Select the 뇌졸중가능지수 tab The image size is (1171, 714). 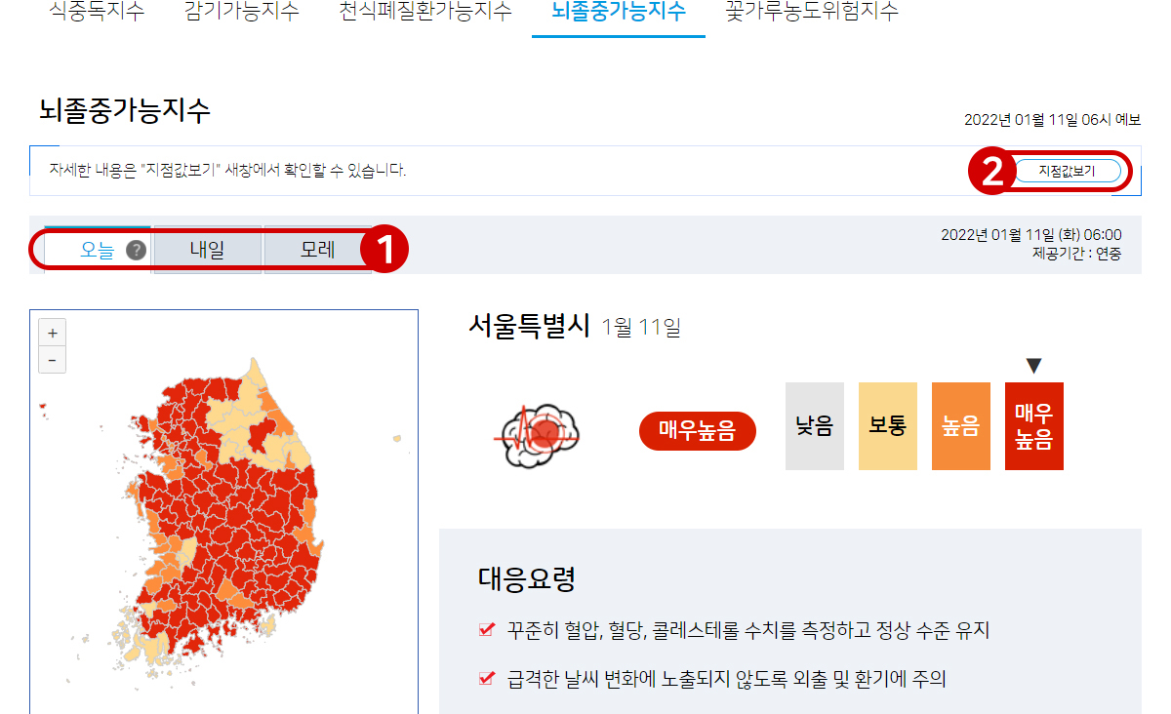619,12
